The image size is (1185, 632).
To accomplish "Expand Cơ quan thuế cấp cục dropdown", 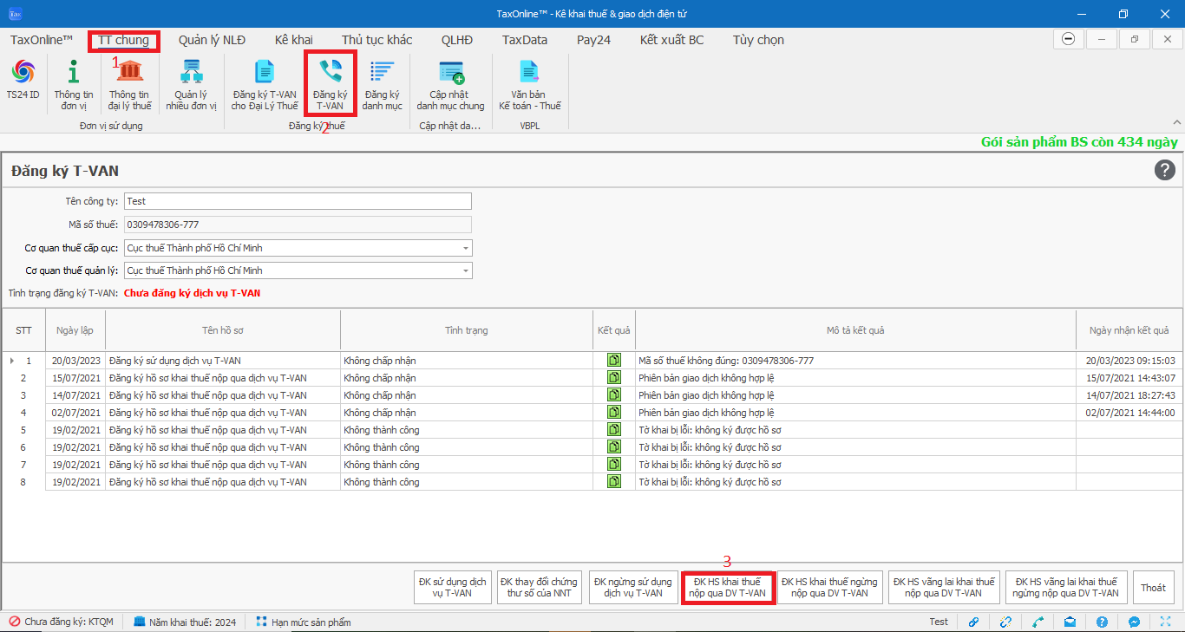I will point(466,248).
